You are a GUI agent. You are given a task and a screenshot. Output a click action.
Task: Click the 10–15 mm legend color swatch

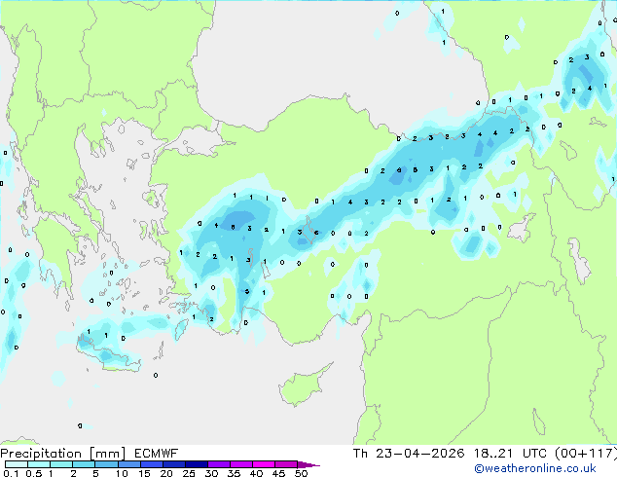tap(129, 464)
